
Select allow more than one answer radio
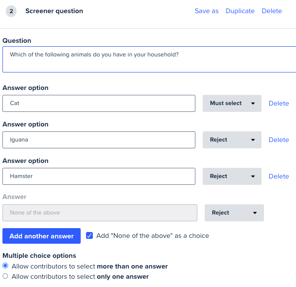click(x=5, y=266)
